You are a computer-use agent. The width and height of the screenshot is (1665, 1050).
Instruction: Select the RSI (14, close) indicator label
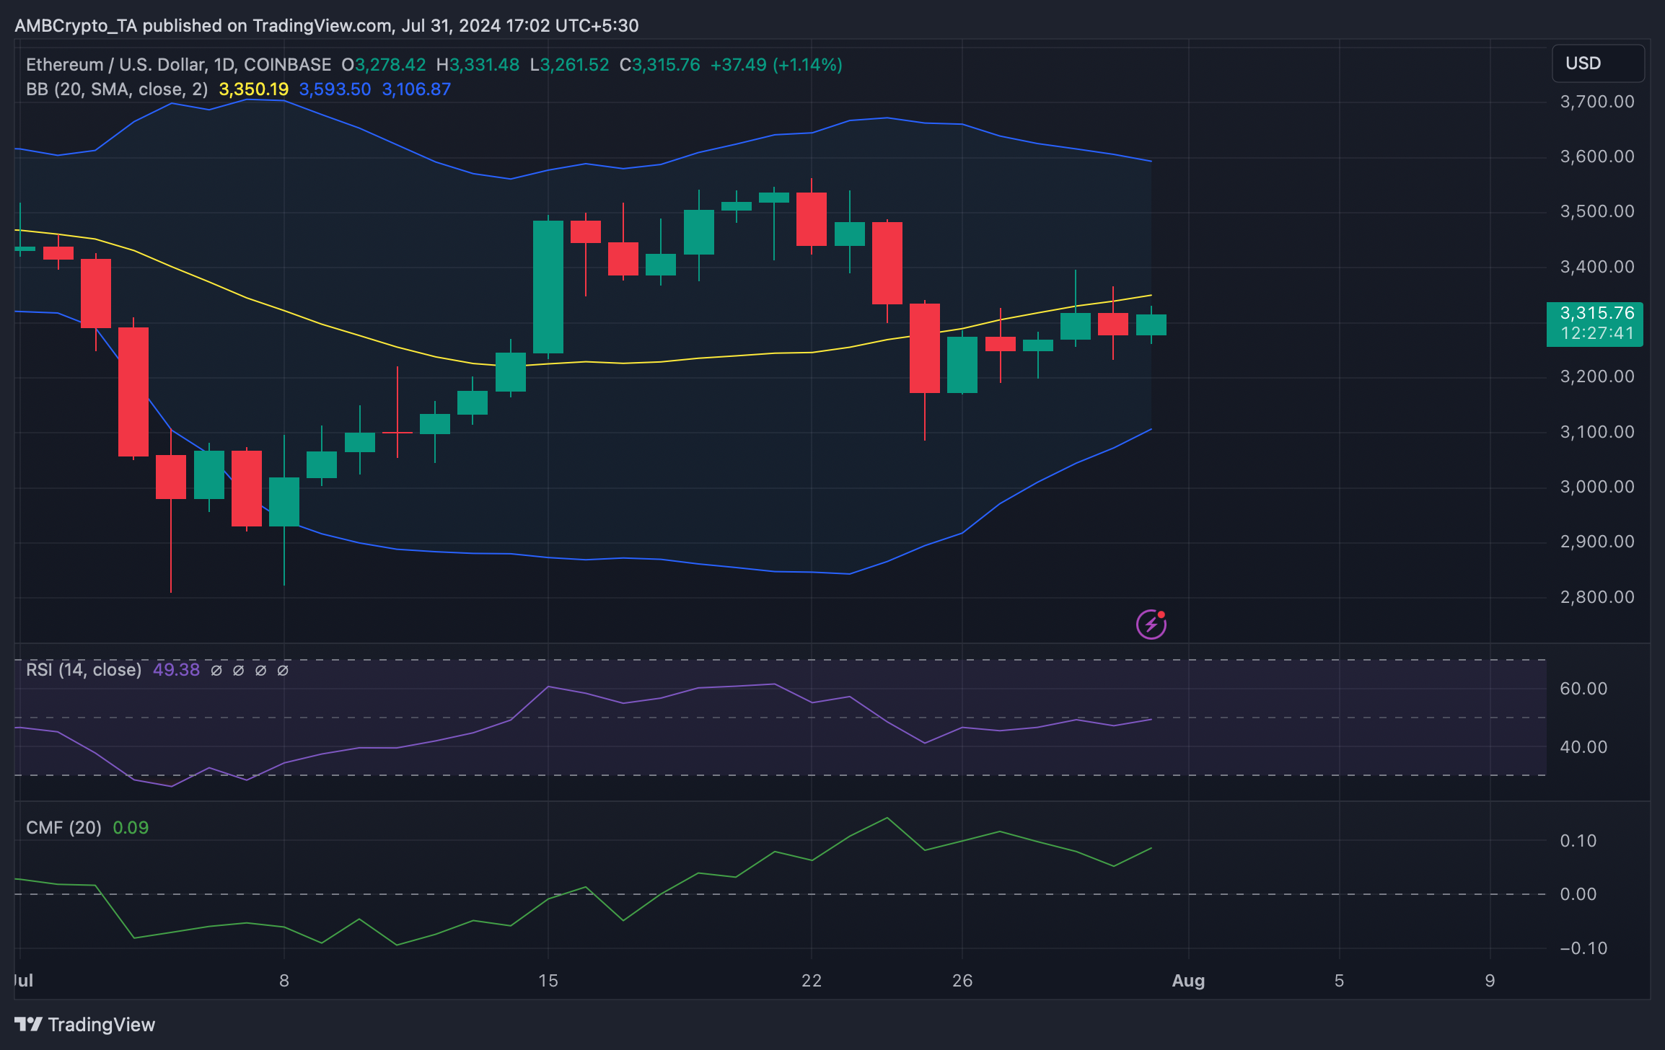(x=84, y=670)
